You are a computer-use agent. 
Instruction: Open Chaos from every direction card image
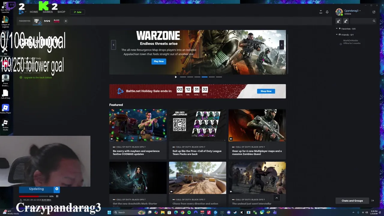point(197,178)
